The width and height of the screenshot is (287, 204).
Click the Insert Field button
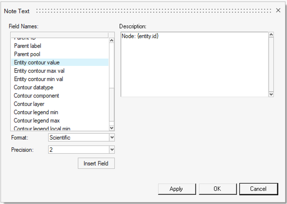(x=96, y=163)
